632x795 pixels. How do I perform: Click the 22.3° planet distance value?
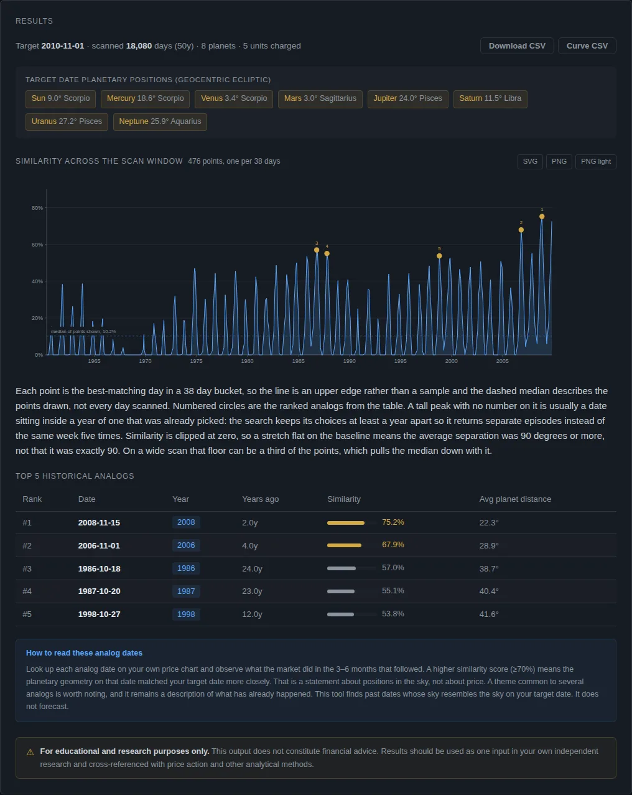click(489, 523)
